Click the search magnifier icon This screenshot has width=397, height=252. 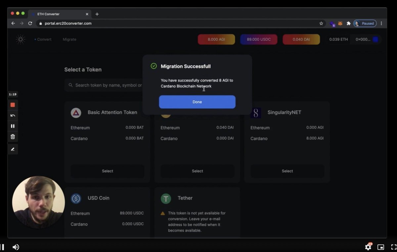click(70, 85)
